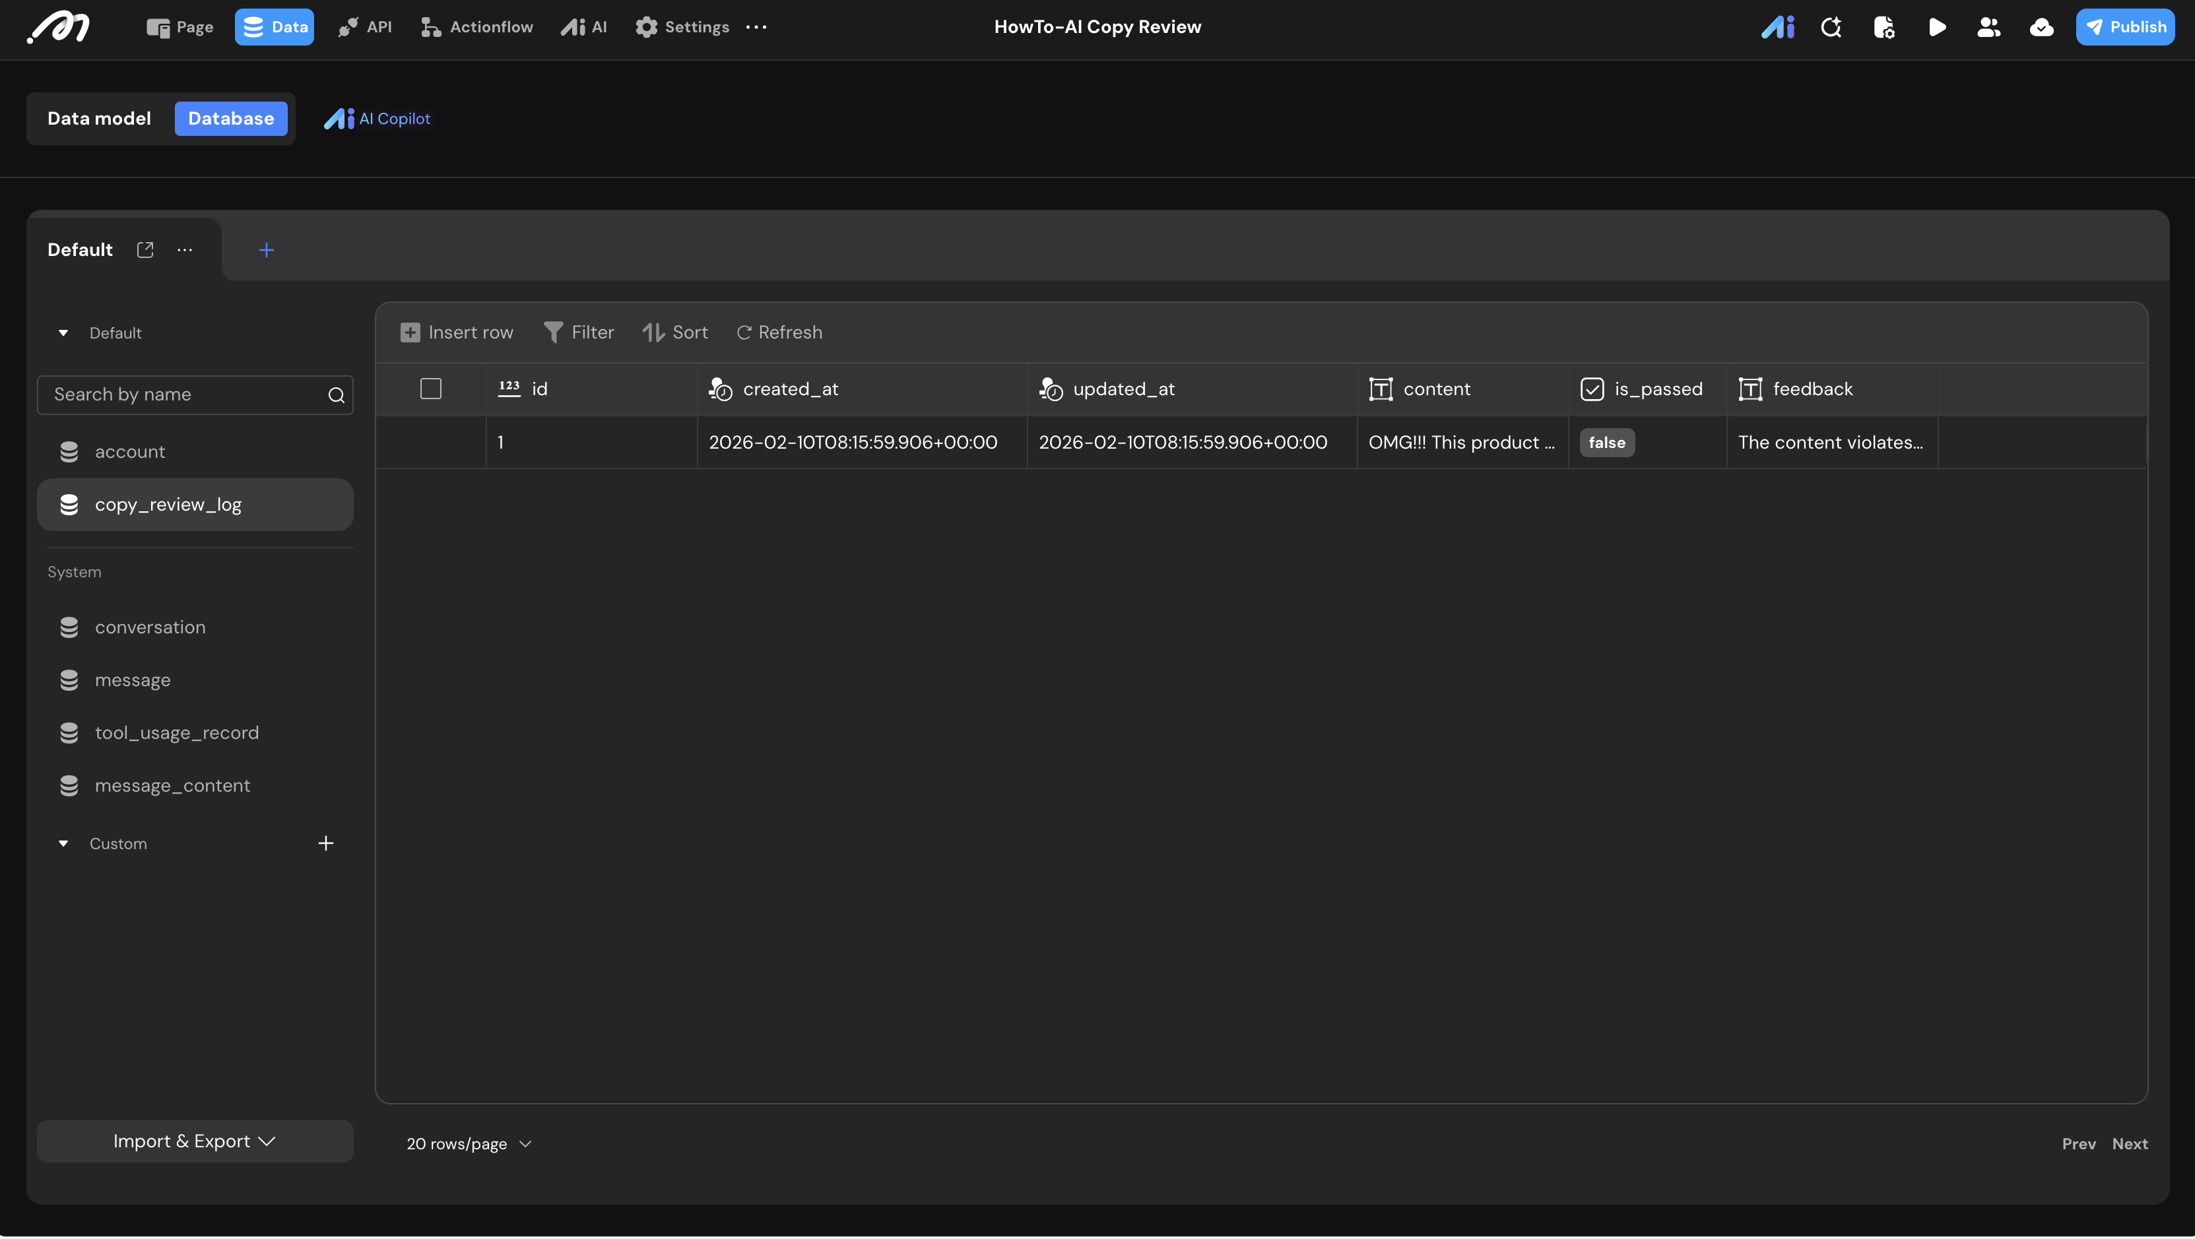Add a new database tab with plus
The width and height of the screenshot is (2195, 1239).
(x=266, y=249)
